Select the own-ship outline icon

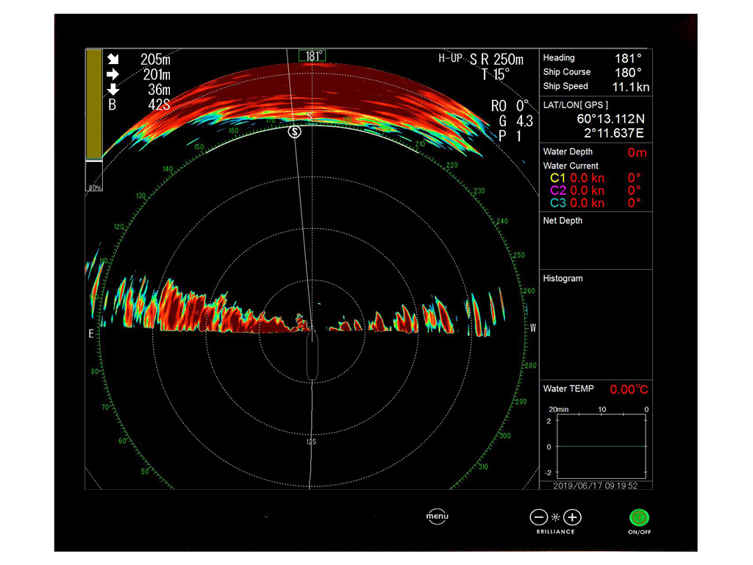312,355
